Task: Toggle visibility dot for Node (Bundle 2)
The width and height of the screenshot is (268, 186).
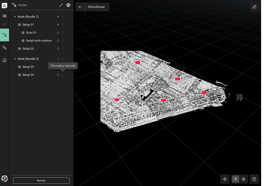Action: point(58,59)
